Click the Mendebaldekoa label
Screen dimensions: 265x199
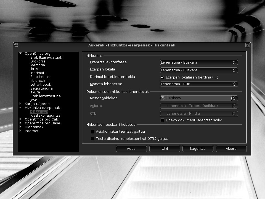click(104, 98)
